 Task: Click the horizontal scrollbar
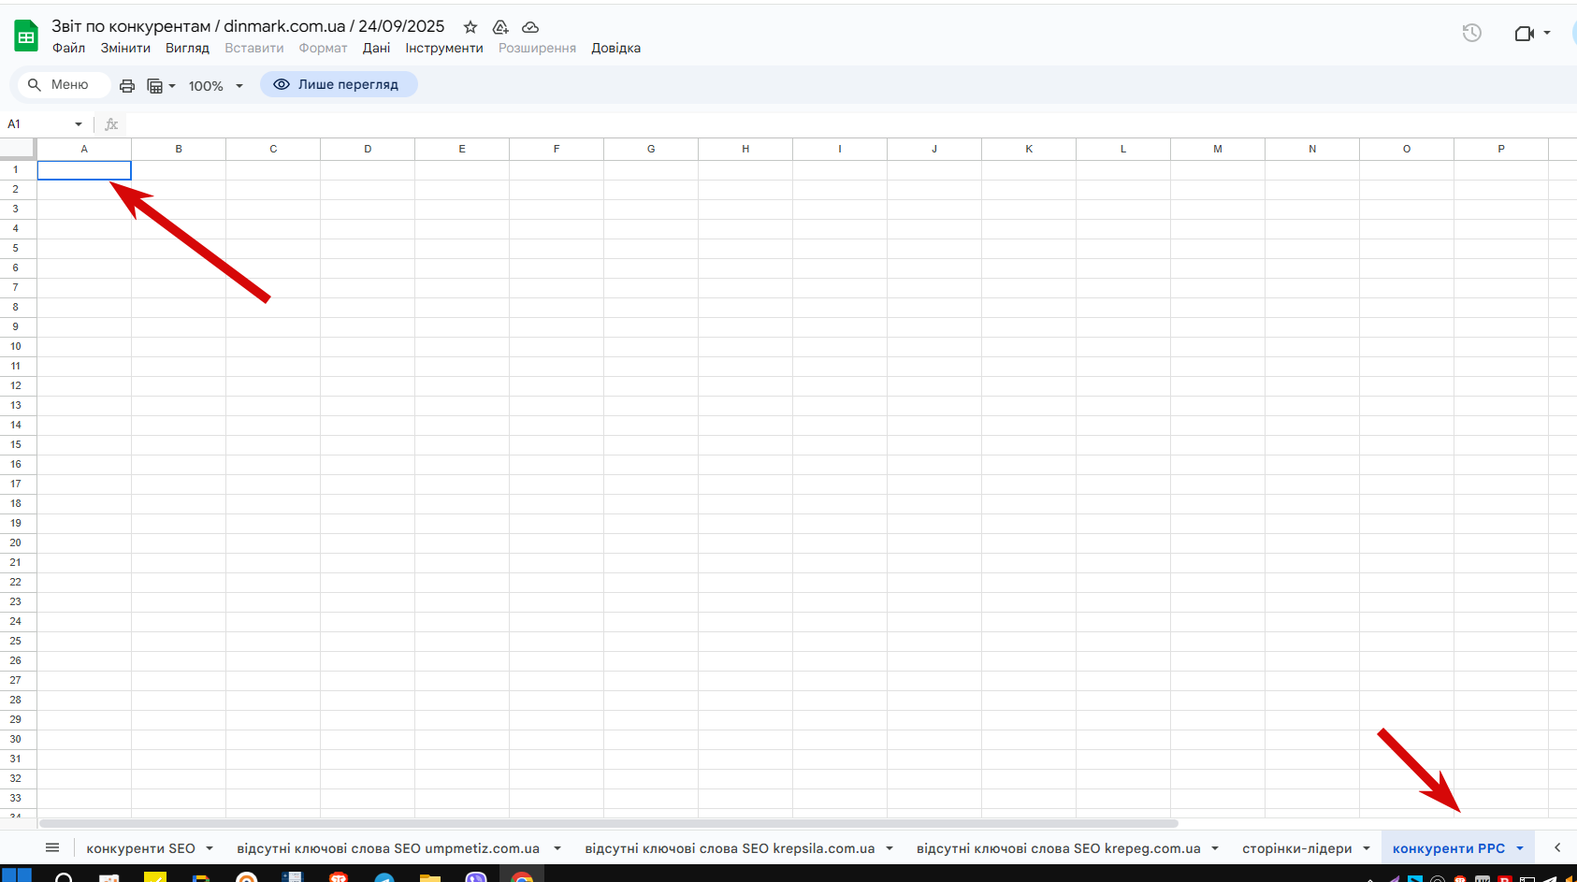click(608, 823)
